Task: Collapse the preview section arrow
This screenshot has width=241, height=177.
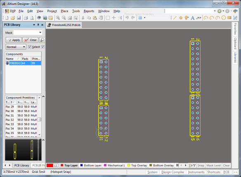Action: 43,140
